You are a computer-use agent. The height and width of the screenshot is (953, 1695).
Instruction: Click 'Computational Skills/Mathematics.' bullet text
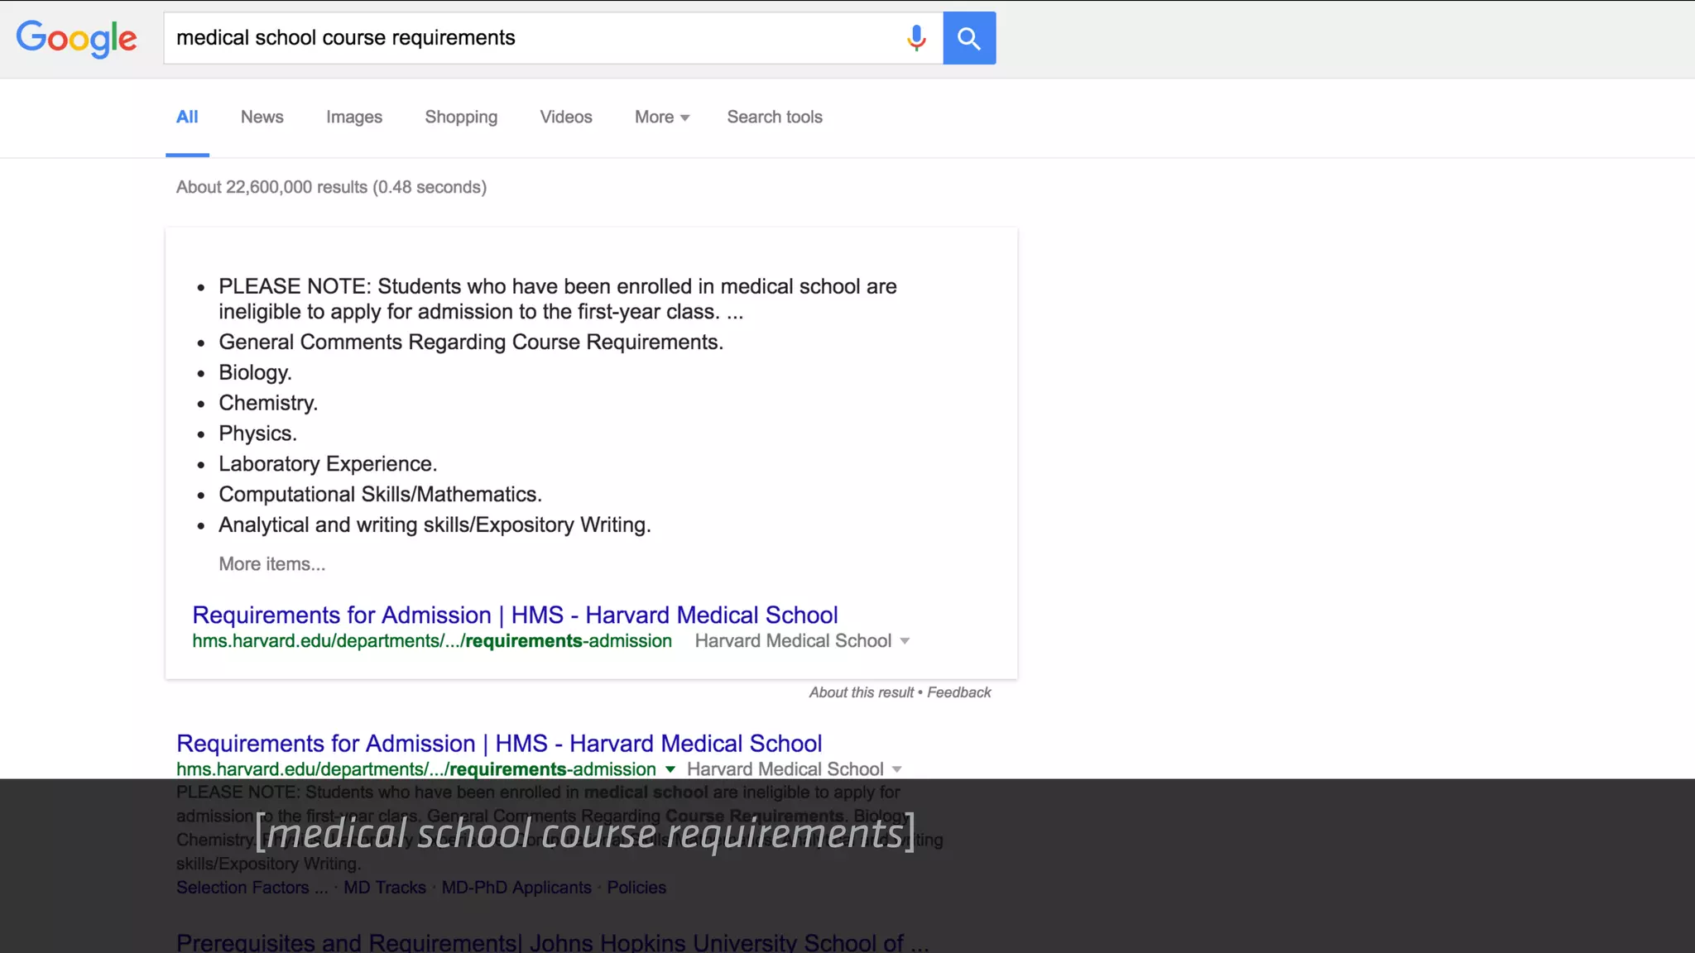(380, 495)
